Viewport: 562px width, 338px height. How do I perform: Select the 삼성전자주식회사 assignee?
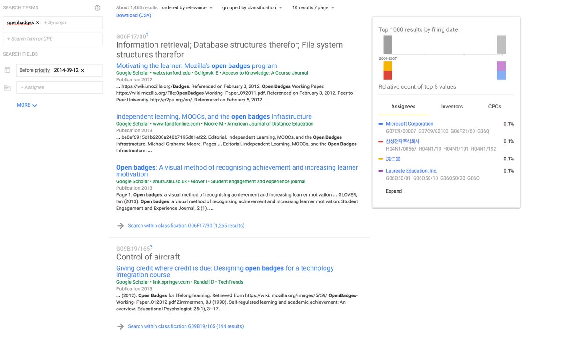coord(403,141)
